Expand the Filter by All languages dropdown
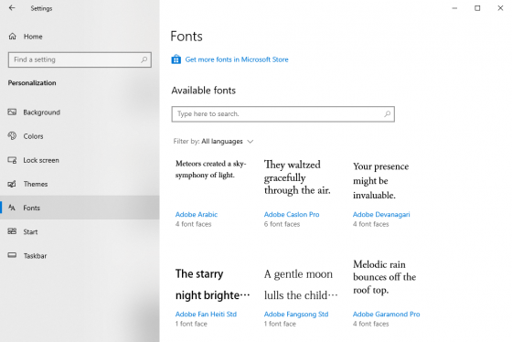The width and height of the screenshot is (512, 342). click(x=213, y=142)
